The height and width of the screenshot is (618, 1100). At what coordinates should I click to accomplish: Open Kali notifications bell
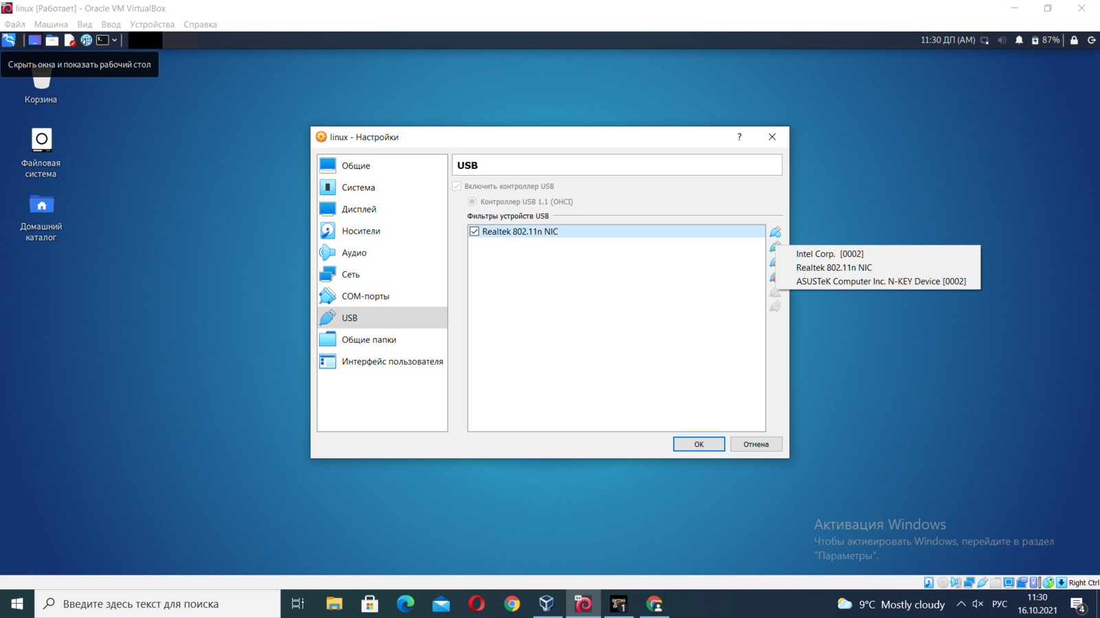click(x=1019, y=40)
